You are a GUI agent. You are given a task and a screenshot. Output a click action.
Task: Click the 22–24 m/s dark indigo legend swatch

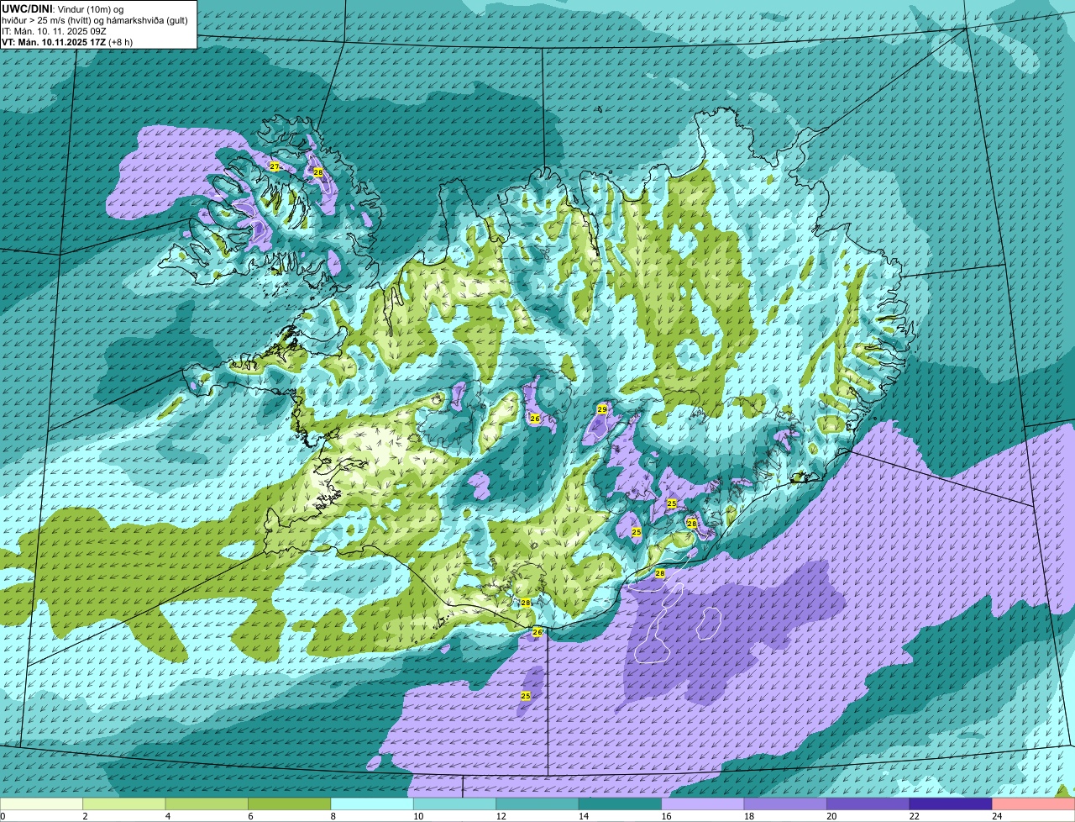[951, 804]
